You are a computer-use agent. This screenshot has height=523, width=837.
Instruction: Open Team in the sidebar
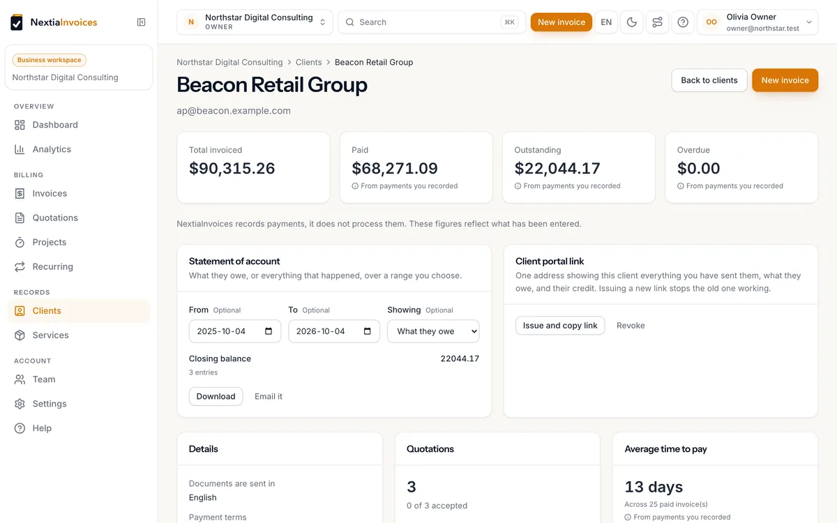coord(79,379)
